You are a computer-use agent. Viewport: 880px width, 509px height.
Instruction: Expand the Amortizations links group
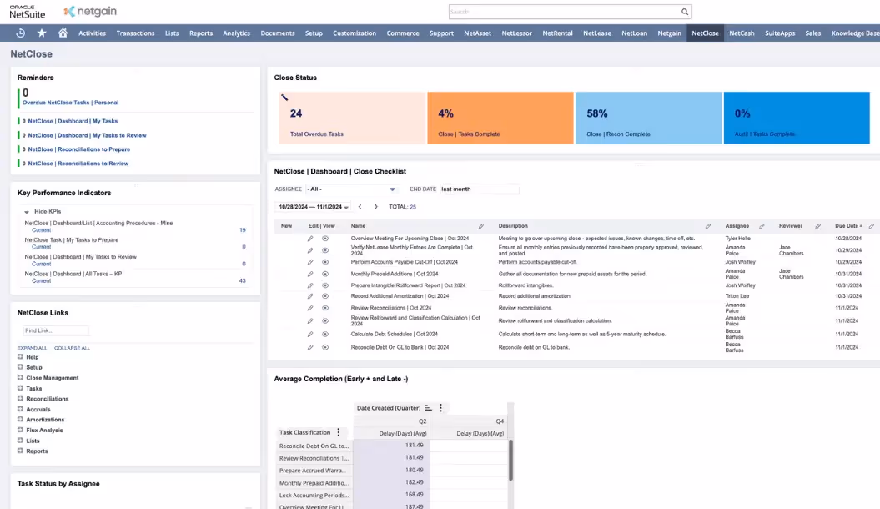point(20,419)
